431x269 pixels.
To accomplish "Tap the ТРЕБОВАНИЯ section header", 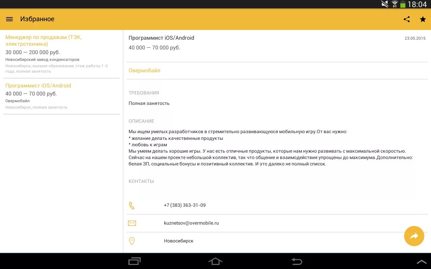I will pyautogui.click(x=144, y=93).
